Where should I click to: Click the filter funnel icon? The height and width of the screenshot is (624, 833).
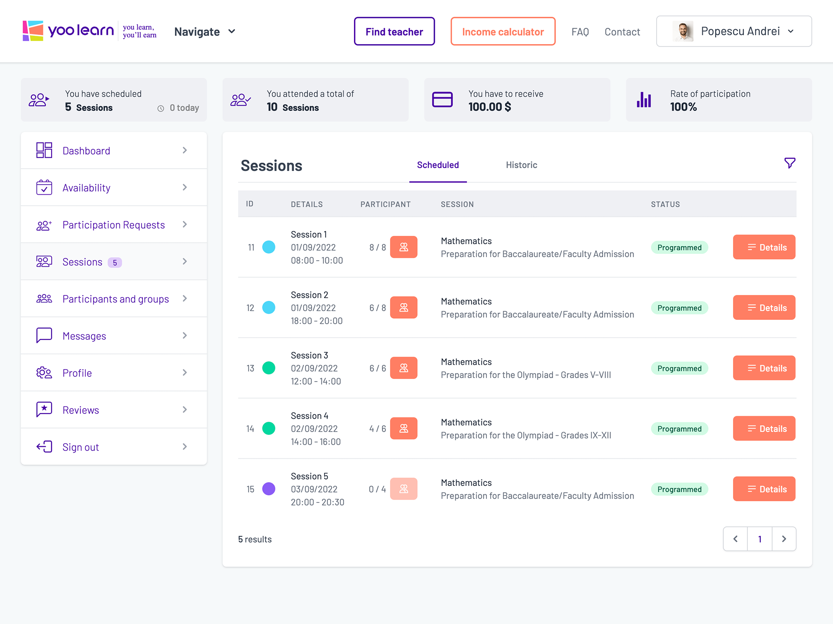[x=789, y=163]
